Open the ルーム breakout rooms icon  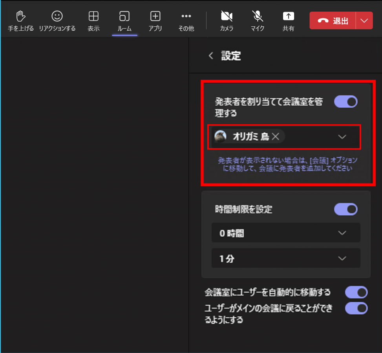124,17
